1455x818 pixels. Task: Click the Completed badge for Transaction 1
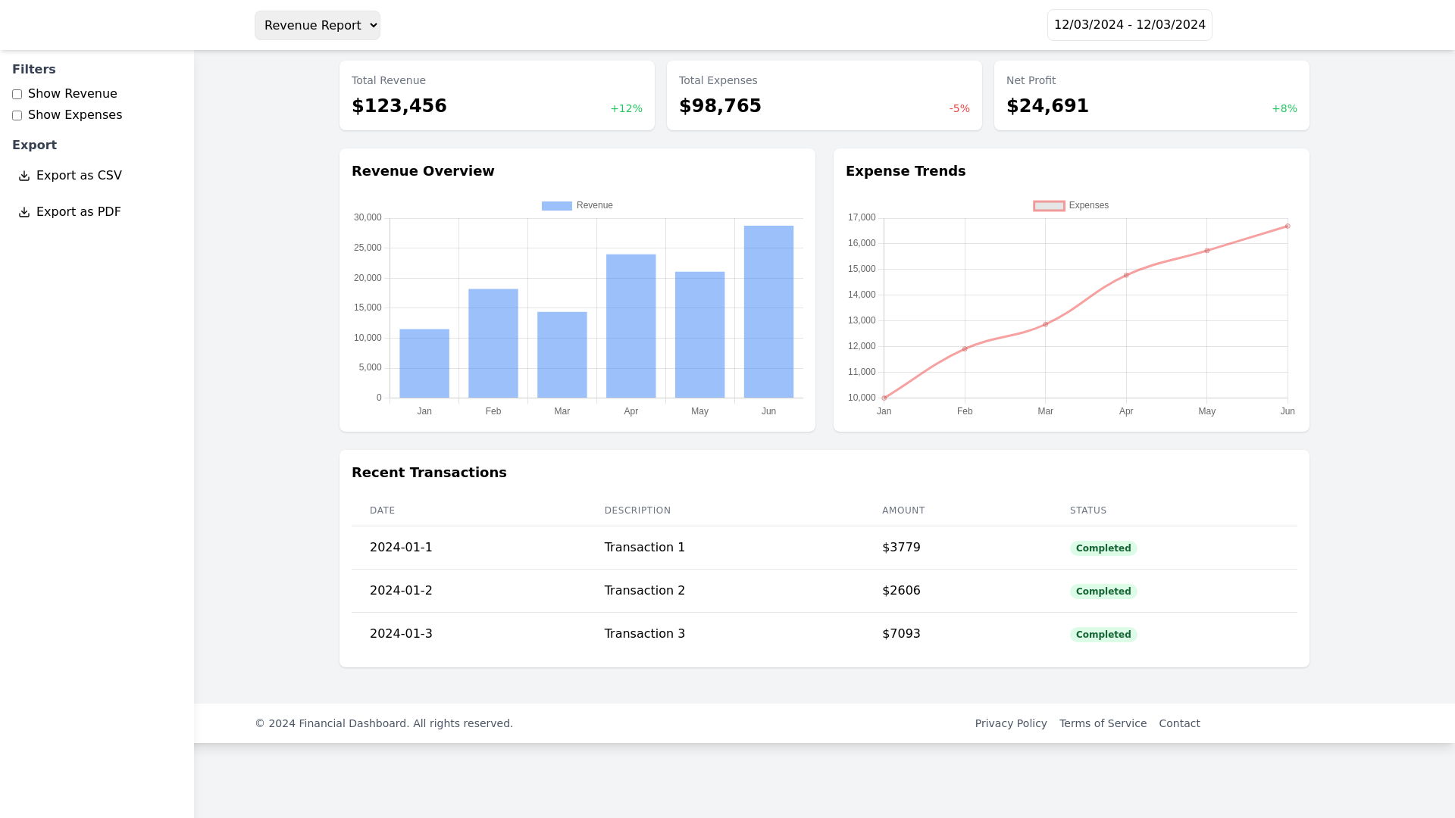pos(1103,548)
